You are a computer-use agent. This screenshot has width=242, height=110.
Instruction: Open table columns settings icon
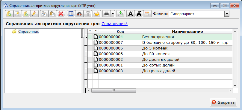pyautogui.click(x=147, y=14)
